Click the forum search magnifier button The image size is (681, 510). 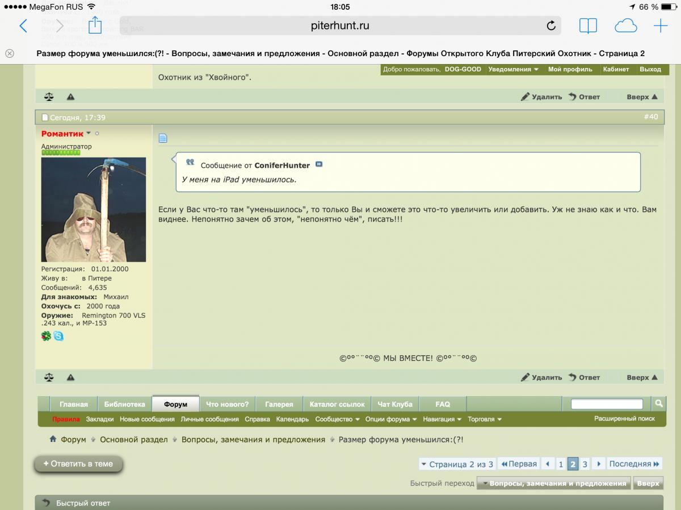point(659,403)
